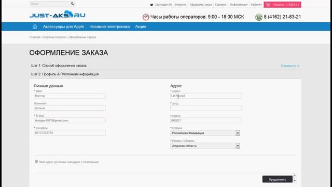Screen dimensions: 332x187
Task: Click the JUST-AKS.RU logo
Action: pos(58,15)
